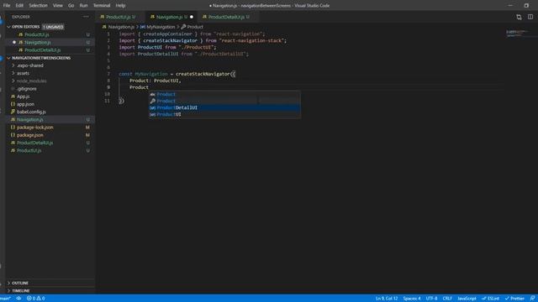Click line number 1 in the gutter
Image resolution: width=538 pixels, height=302 pixels.
(x=108, y=34)
